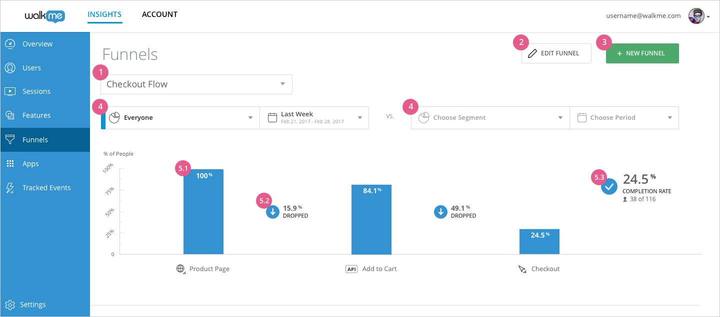Screen dimensions: 720x317
Task: Expand the Choose Period dropdown
Action: tap(624, 117)
